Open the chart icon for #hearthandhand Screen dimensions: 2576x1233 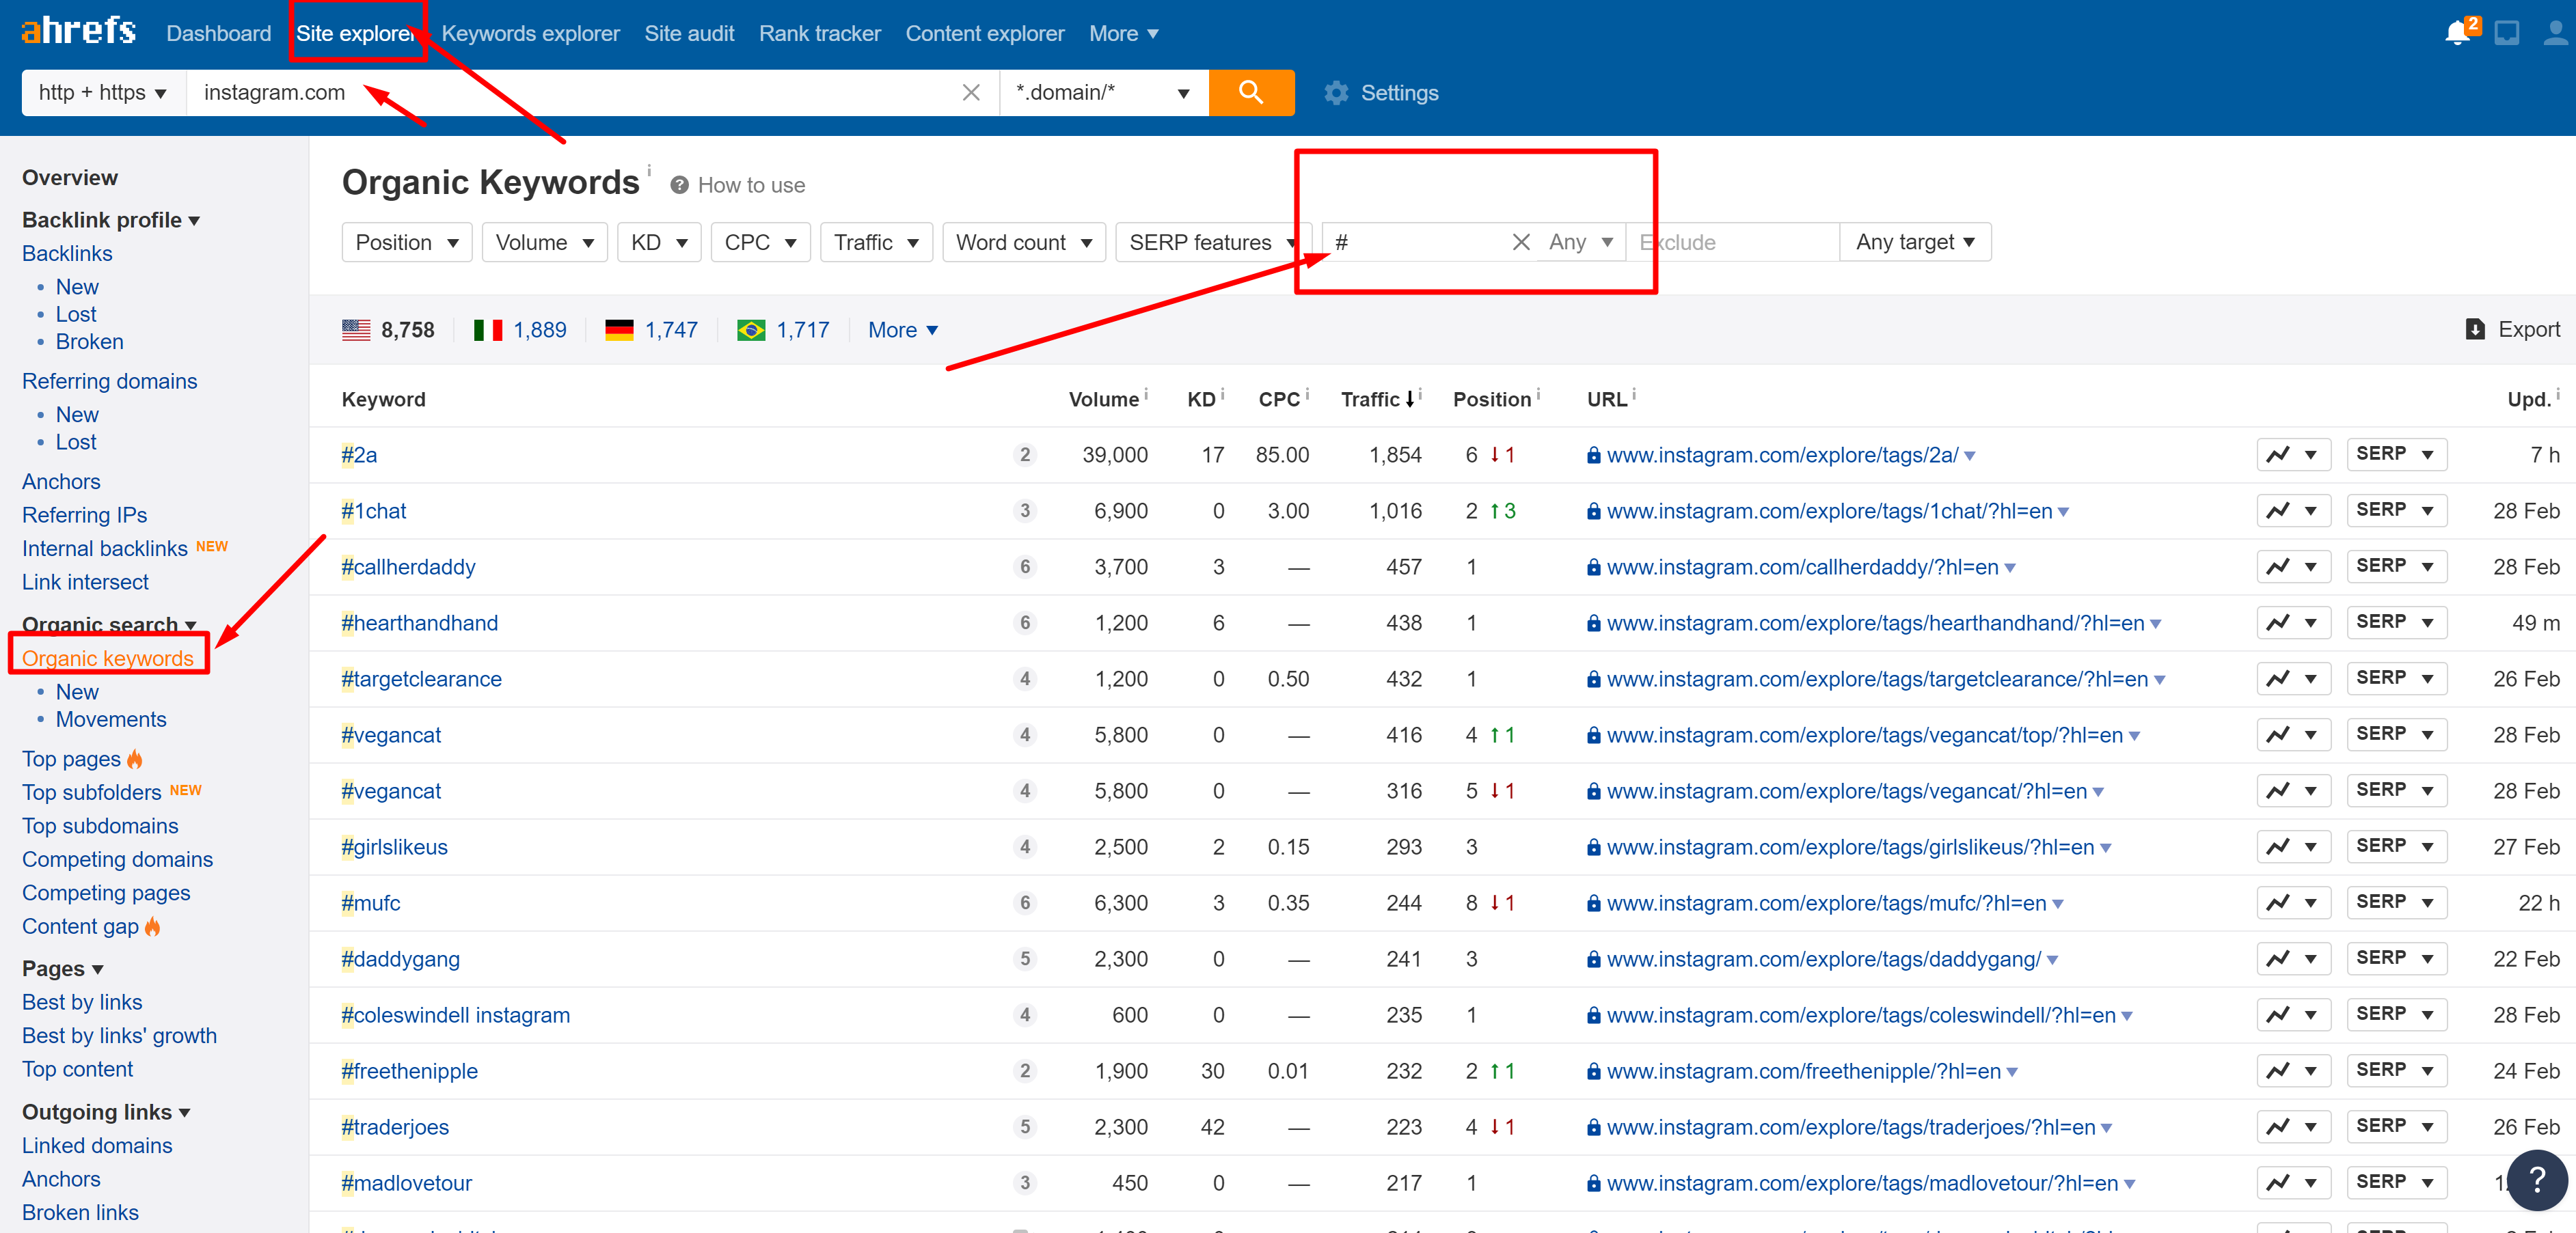[2293, 622]
